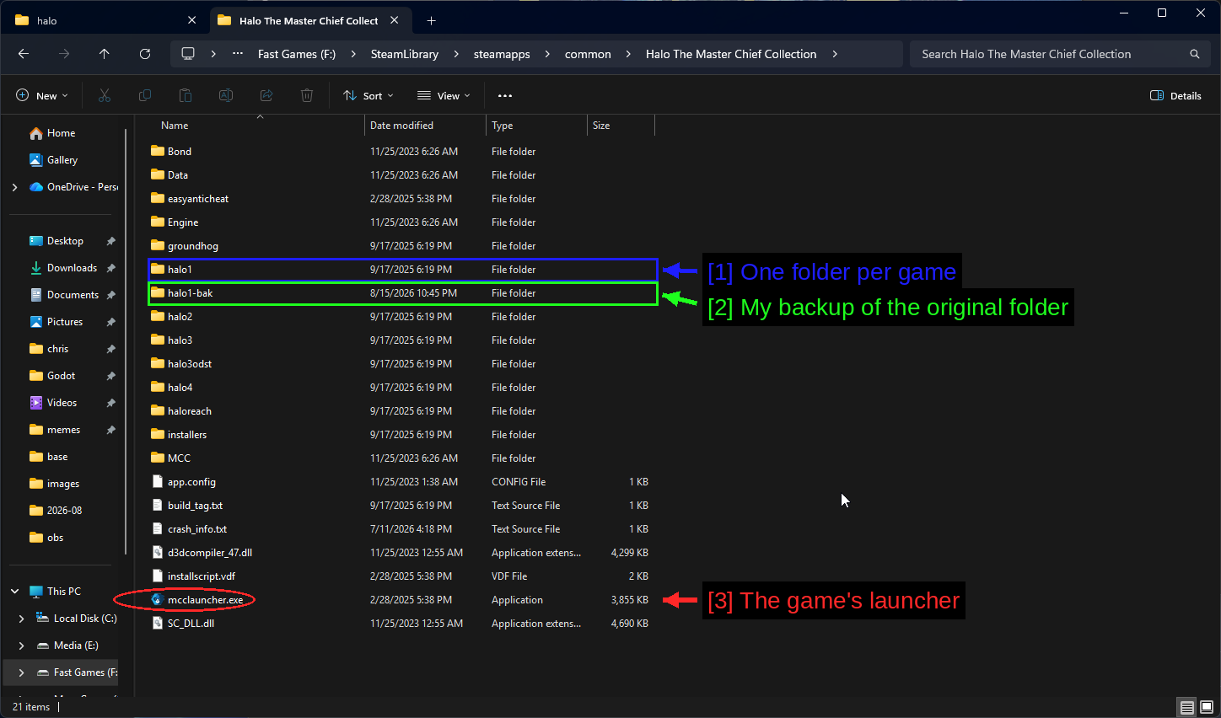
Task: Sort by the Date modified column
Action: 425,126
